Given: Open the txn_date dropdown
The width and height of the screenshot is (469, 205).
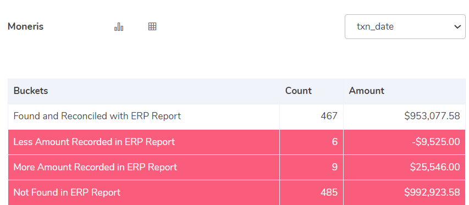Looking at the screenshot, I should point(405,26).
